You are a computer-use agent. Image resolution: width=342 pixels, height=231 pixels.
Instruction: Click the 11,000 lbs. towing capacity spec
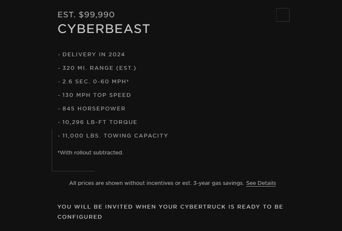(x=113, y=136)
